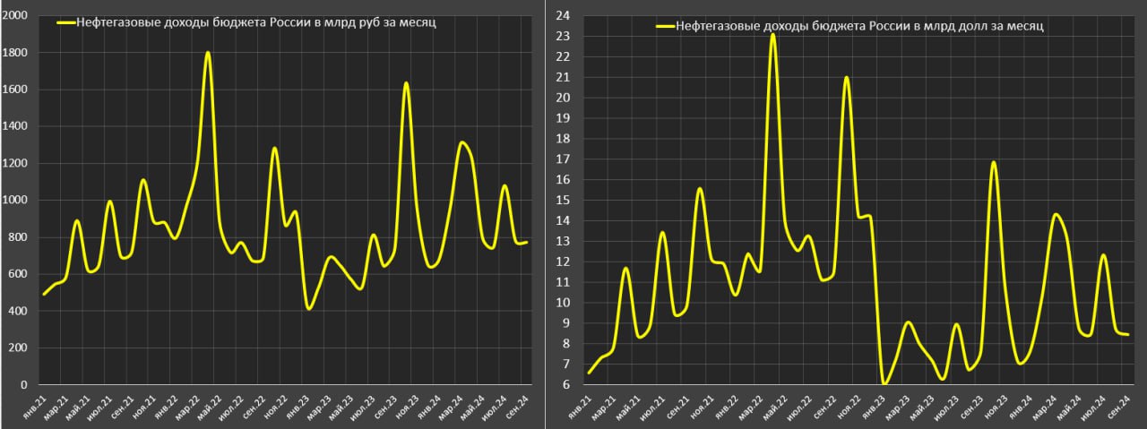Screen dimensions: 1147x429
Task: Click the 200 y-axis label
Action: coord(18,347)
